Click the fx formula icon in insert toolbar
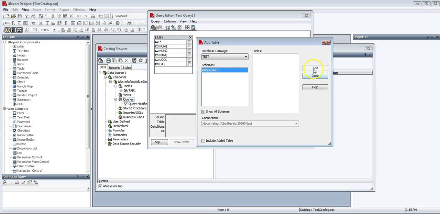This screenshot has height=223, width=440. point(13,23)
